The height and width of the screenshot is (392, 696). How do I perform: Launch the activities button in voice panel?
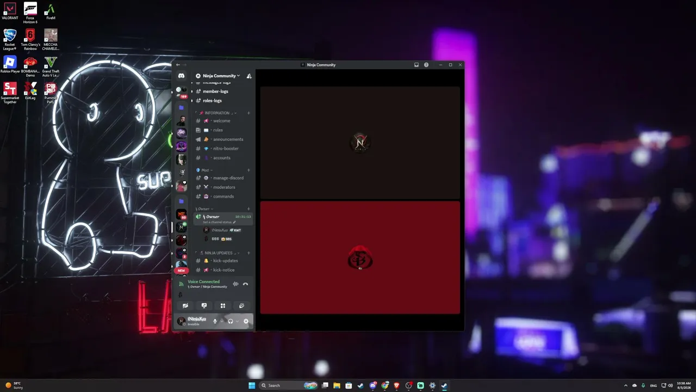[x=222, y=305]
